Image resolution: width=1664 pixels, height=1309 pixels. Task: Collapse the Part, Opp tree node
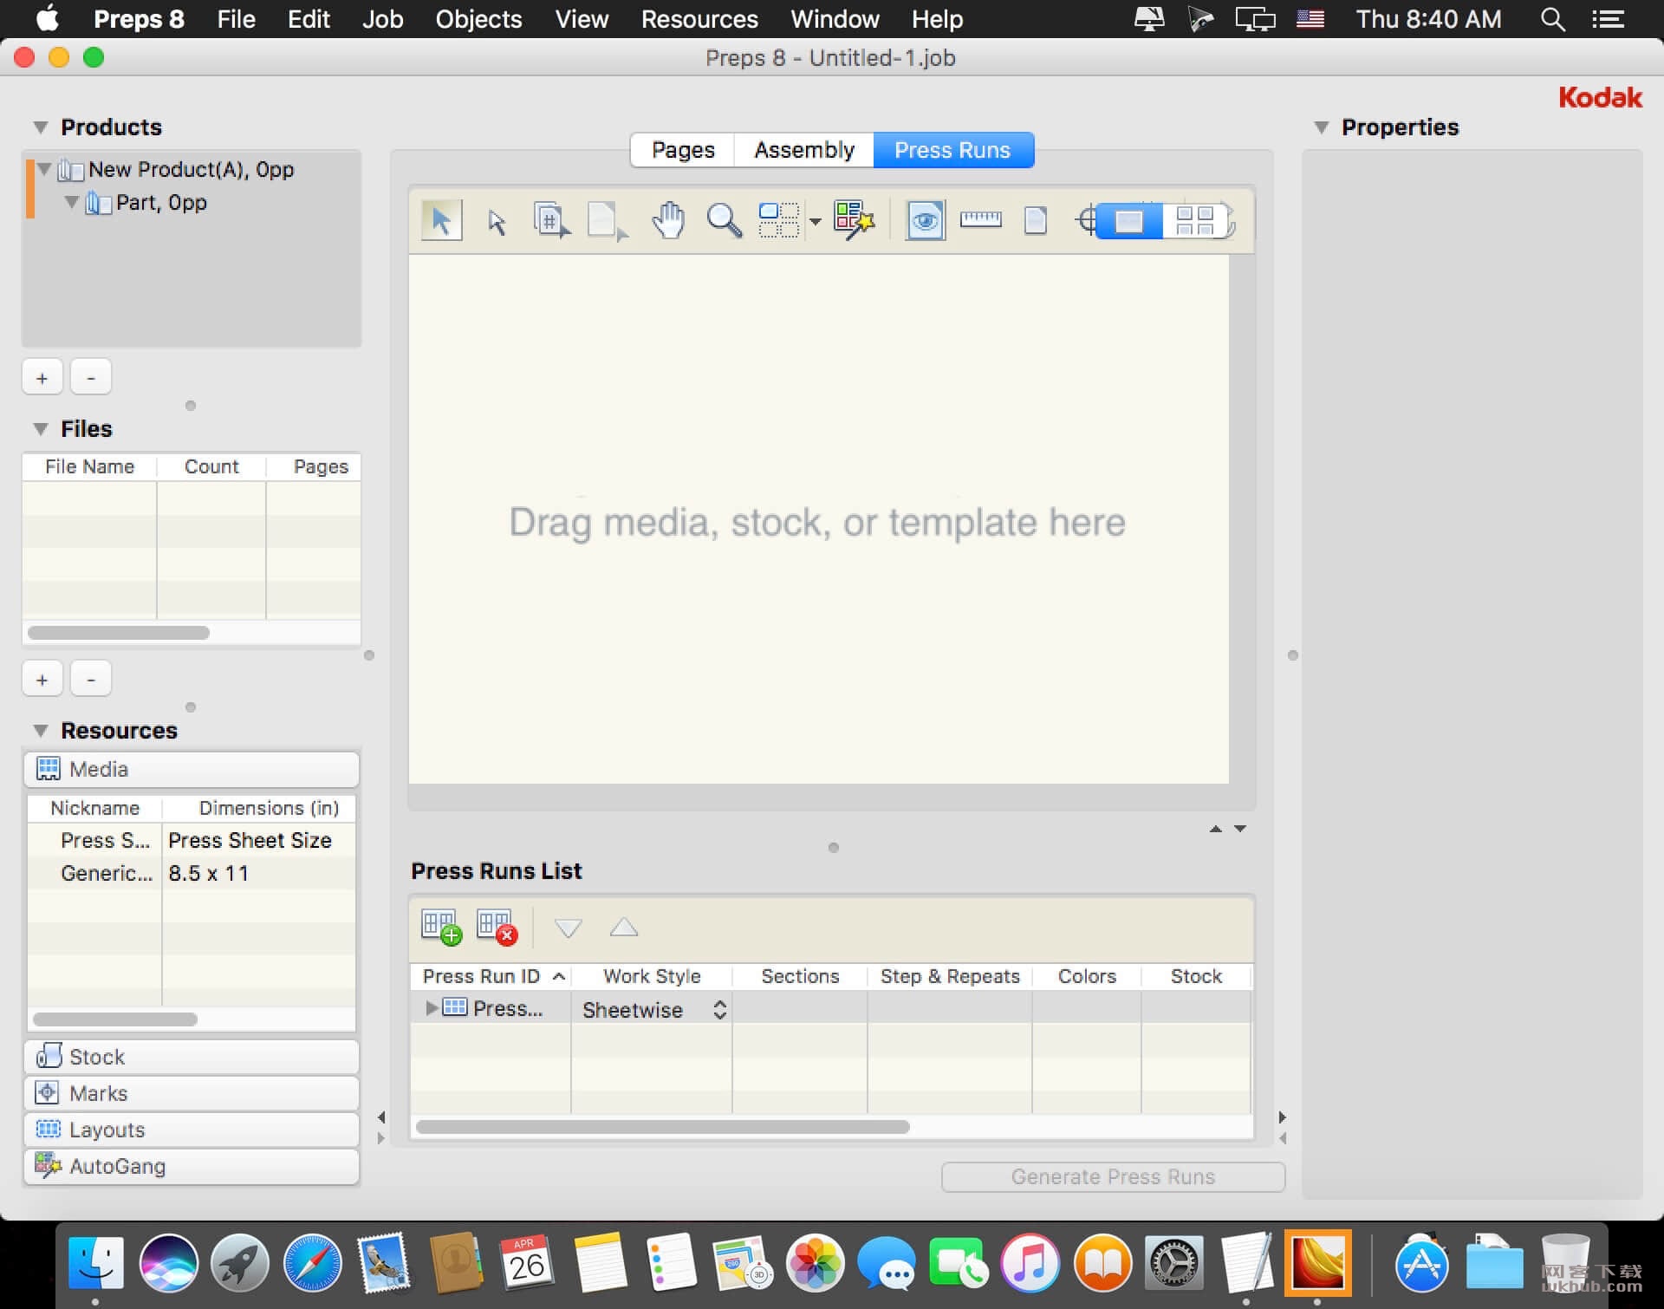coord(72,202)
